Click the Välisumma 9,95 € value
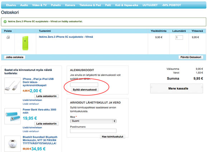 tap(199, 69)
